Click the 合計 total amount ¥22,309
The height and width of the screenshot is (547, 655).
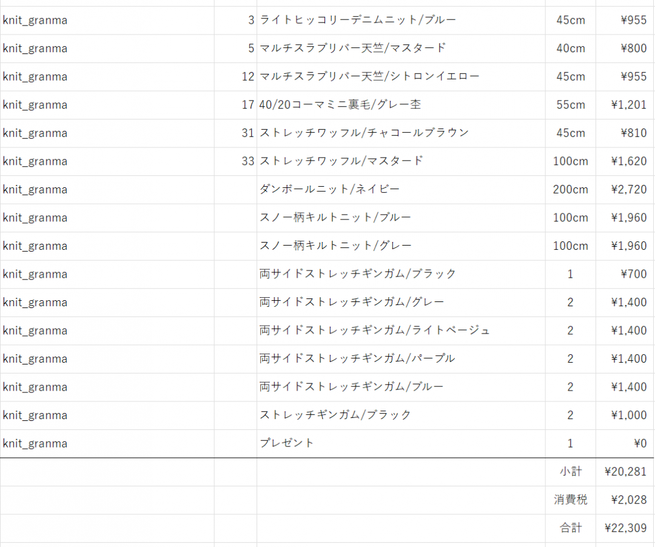625,528
